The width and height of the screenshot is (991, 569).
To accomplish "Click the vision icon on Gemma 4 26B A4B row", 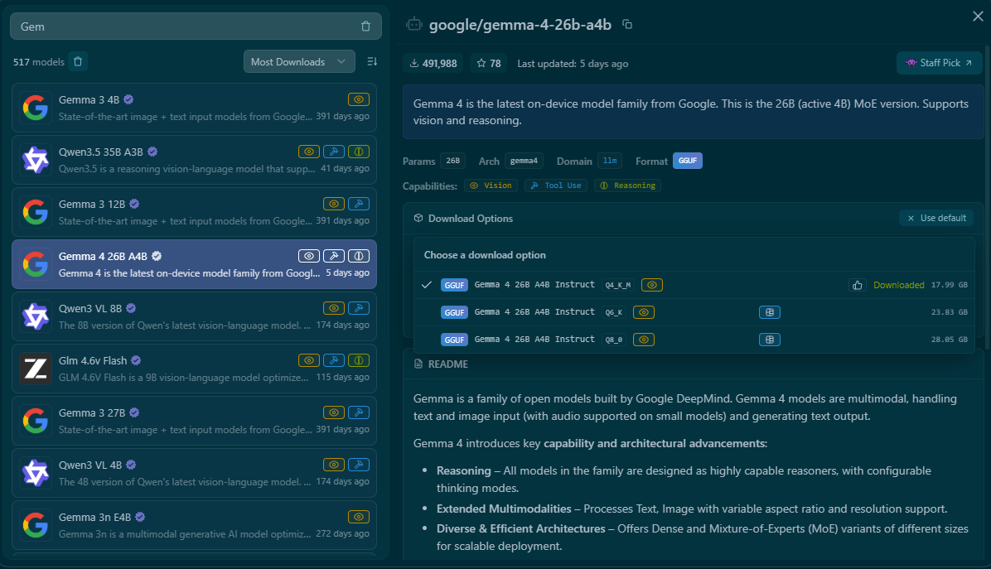I will [308, 256].
